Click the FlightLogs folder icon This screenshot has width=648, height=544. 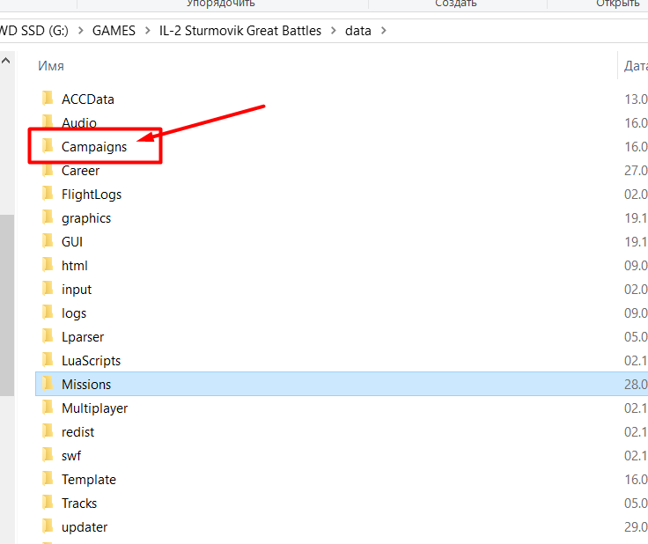click(x=48, y=194)
